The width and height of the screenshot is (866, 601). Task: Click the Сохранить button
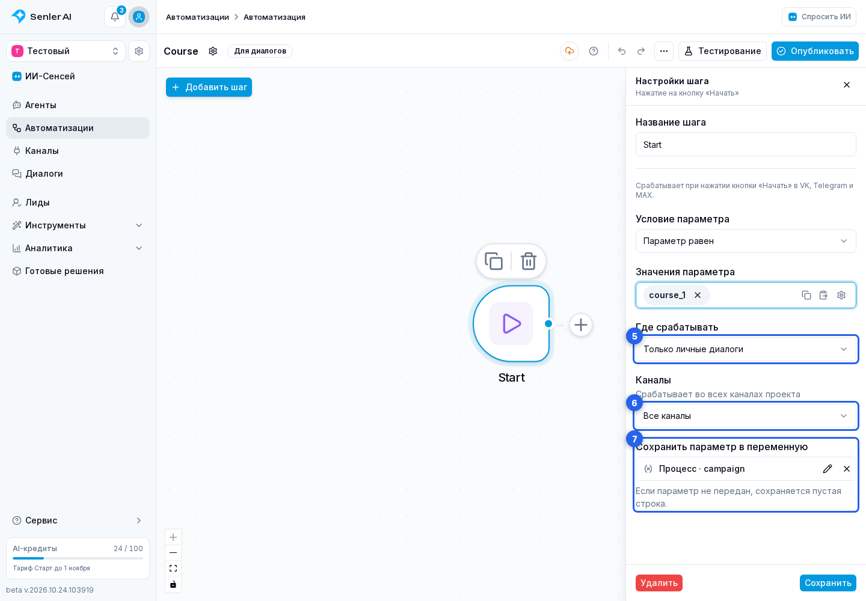[x=828, y=583]
